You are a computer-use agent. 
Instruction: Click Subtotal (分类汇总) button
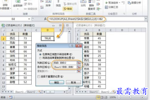111,7
